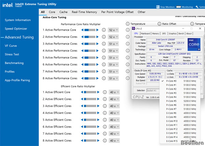The height and width of the screenshot is (146, 205).
Task: Open 40 x dropdown for 8 Active Efficient Cores
Action: (x=114, y=141)
